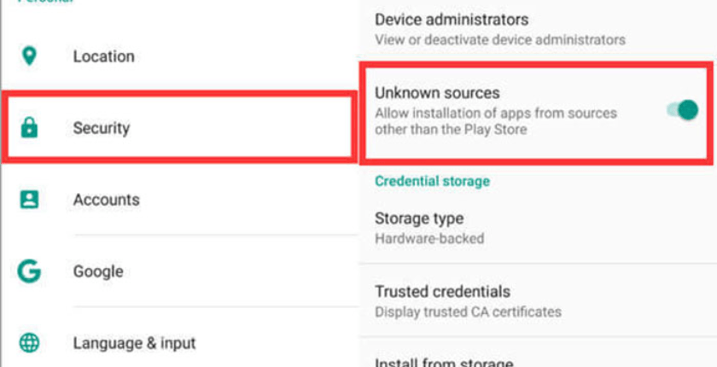Click the Accounts person icon
The image size is (717, 367).
coord(29,199)
